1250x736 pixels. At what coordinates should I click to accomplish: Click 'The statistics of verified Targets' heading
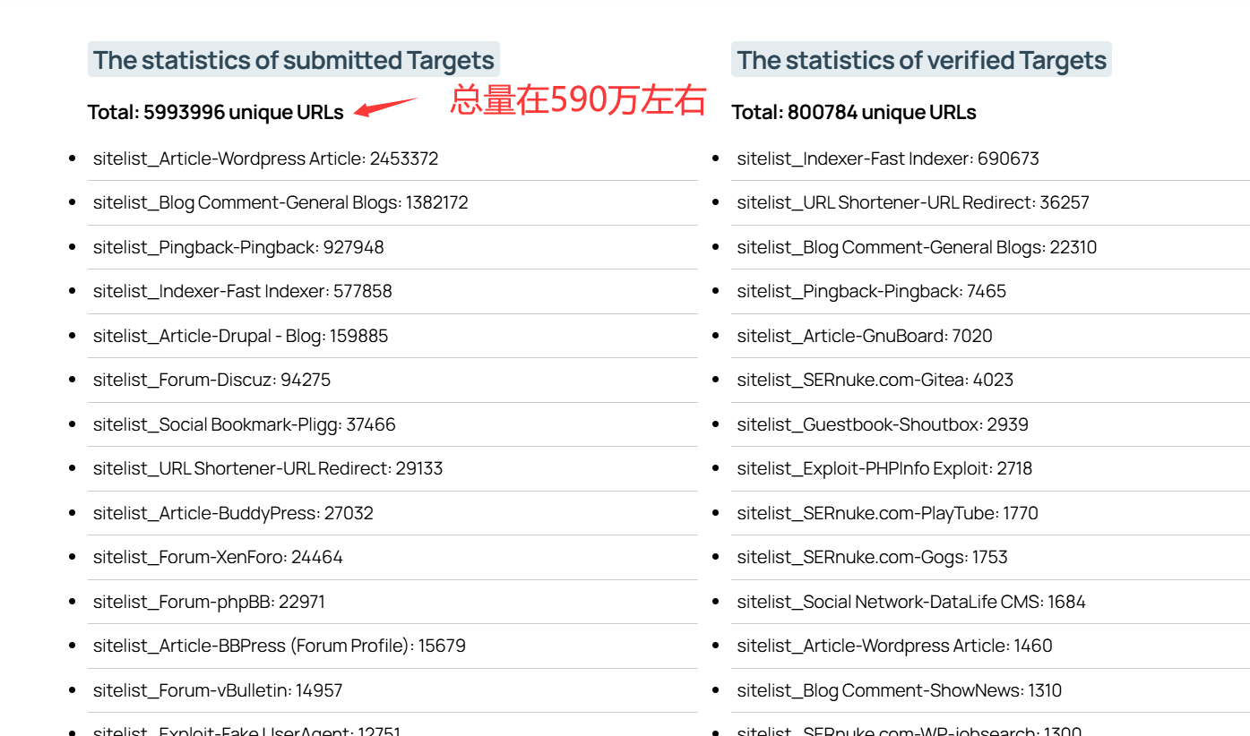click(x=921, y=60)
